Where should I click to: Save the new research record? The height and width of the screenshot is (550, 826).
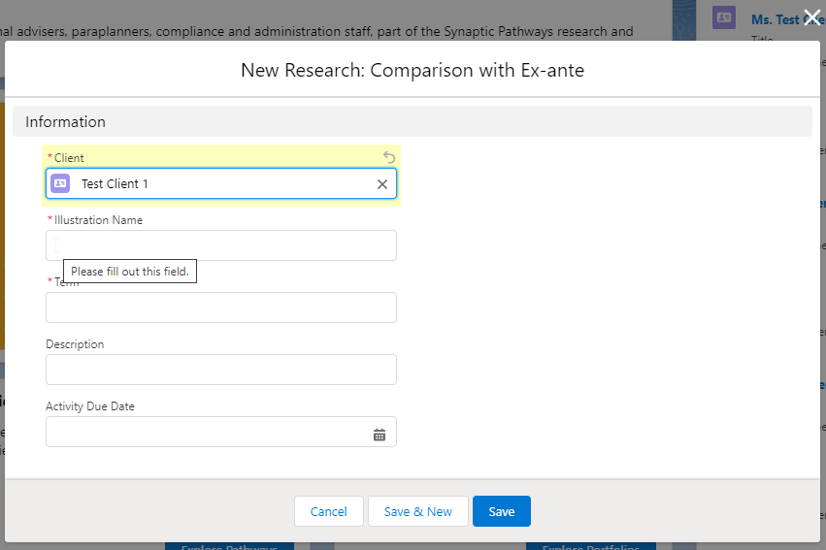[x=501, y=511]
